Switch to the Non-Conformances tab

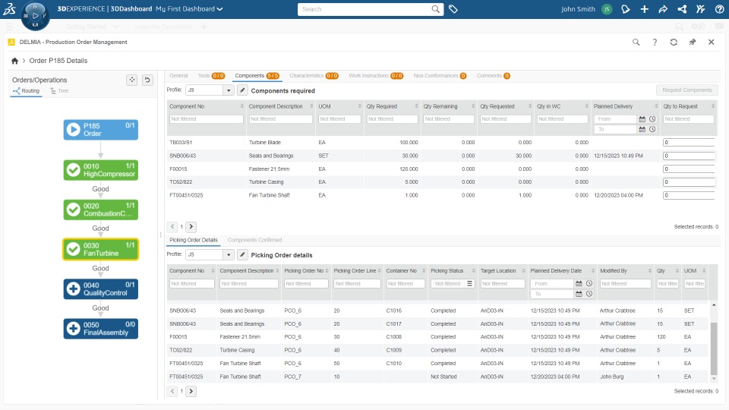(x=440, y=76)
